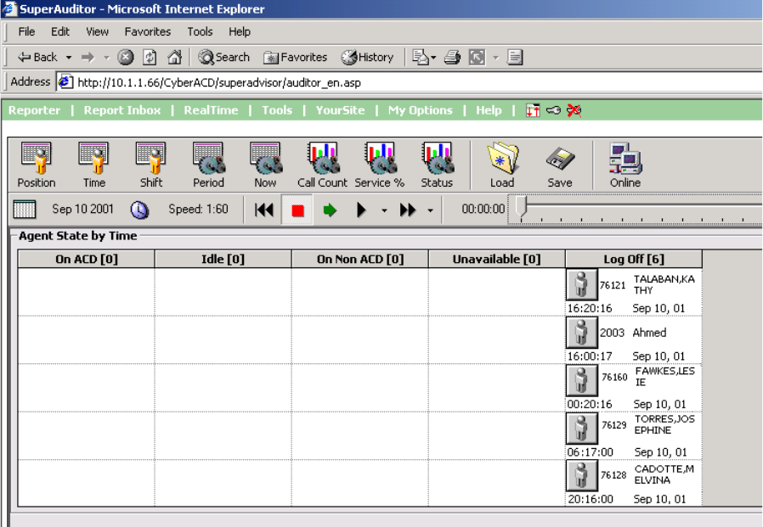This screenshot has width=763, height=527.
Task: Open the Back history dropdown arrow
Action: (x=69, y=58)
